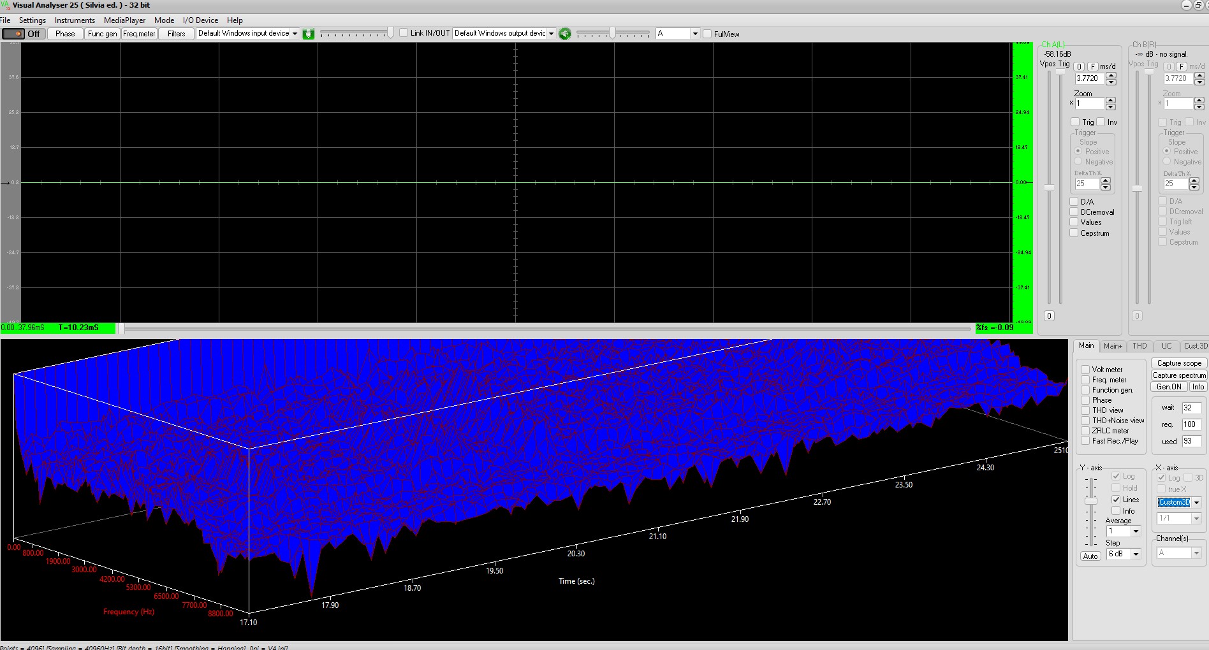This screenshot has width=1209, height=650.
Task: Click the Ch A zero button next to ms/d
Action: (x=1079, y=66)
